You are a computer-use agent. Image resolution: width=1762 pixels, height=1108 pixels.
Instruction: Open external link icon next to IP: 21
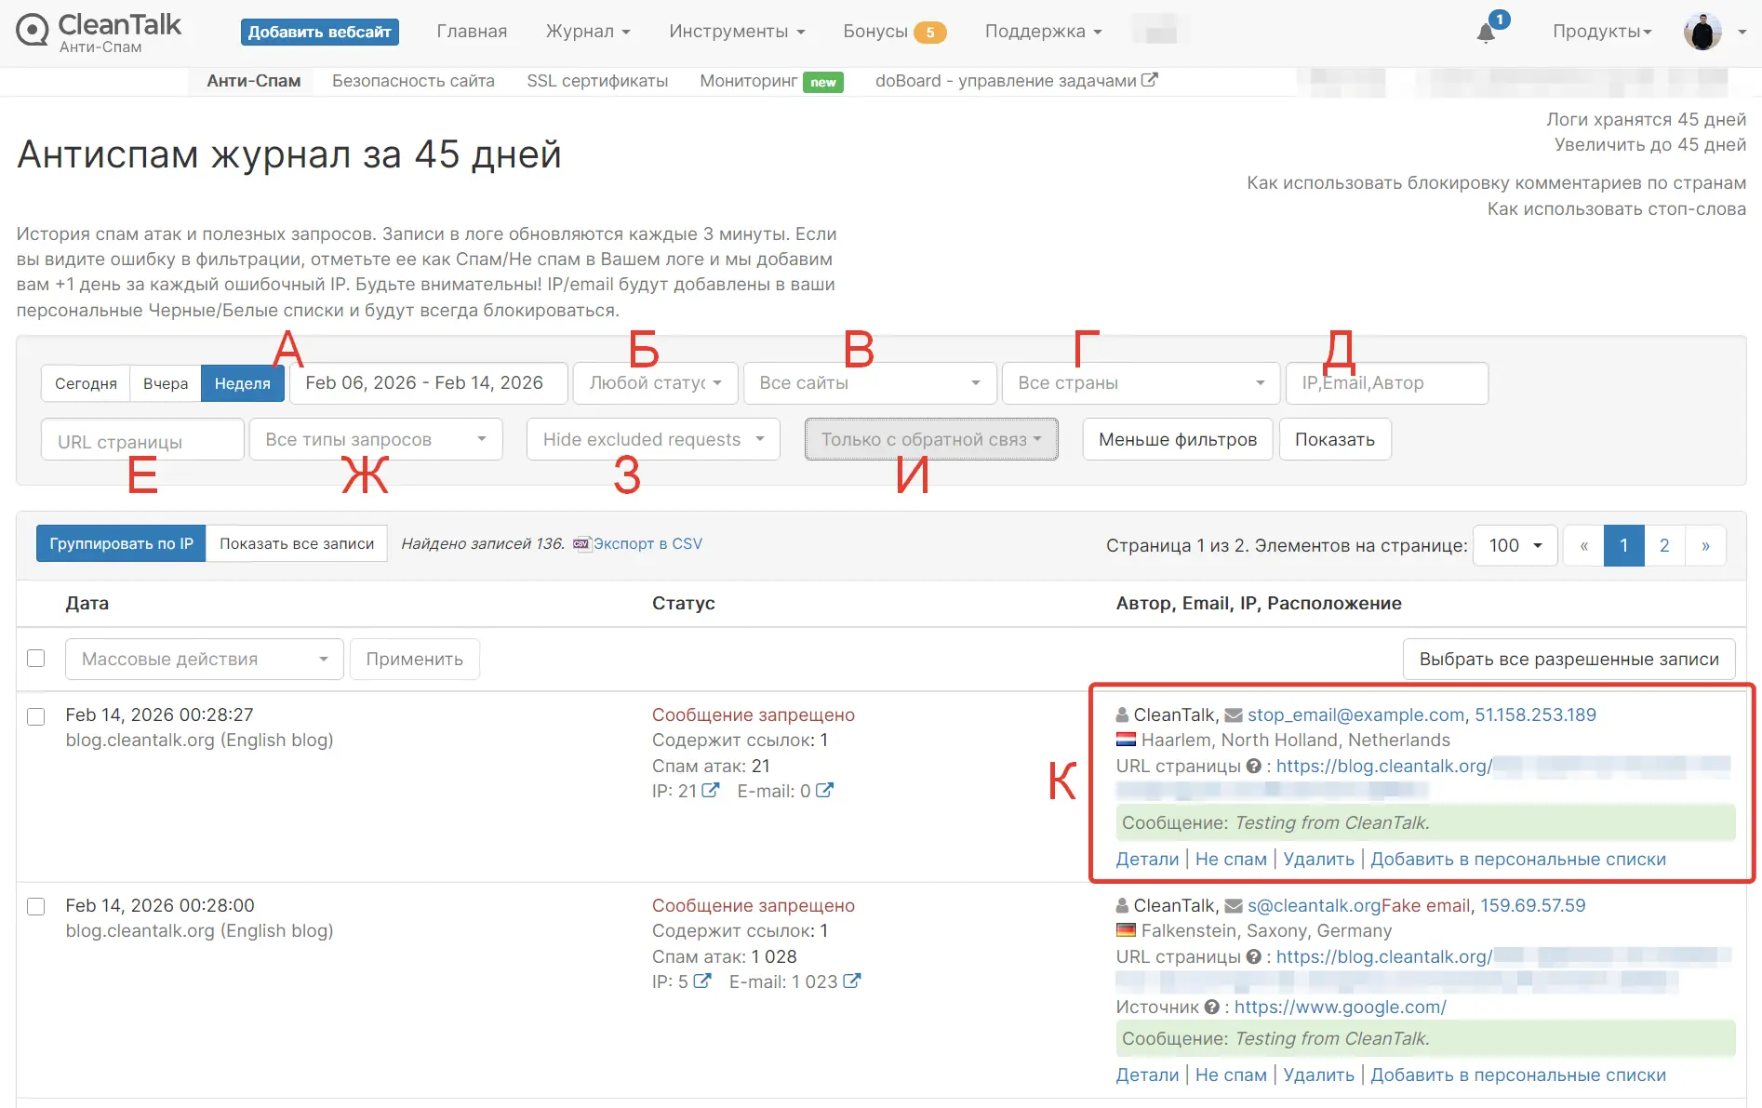coord(710,790)
